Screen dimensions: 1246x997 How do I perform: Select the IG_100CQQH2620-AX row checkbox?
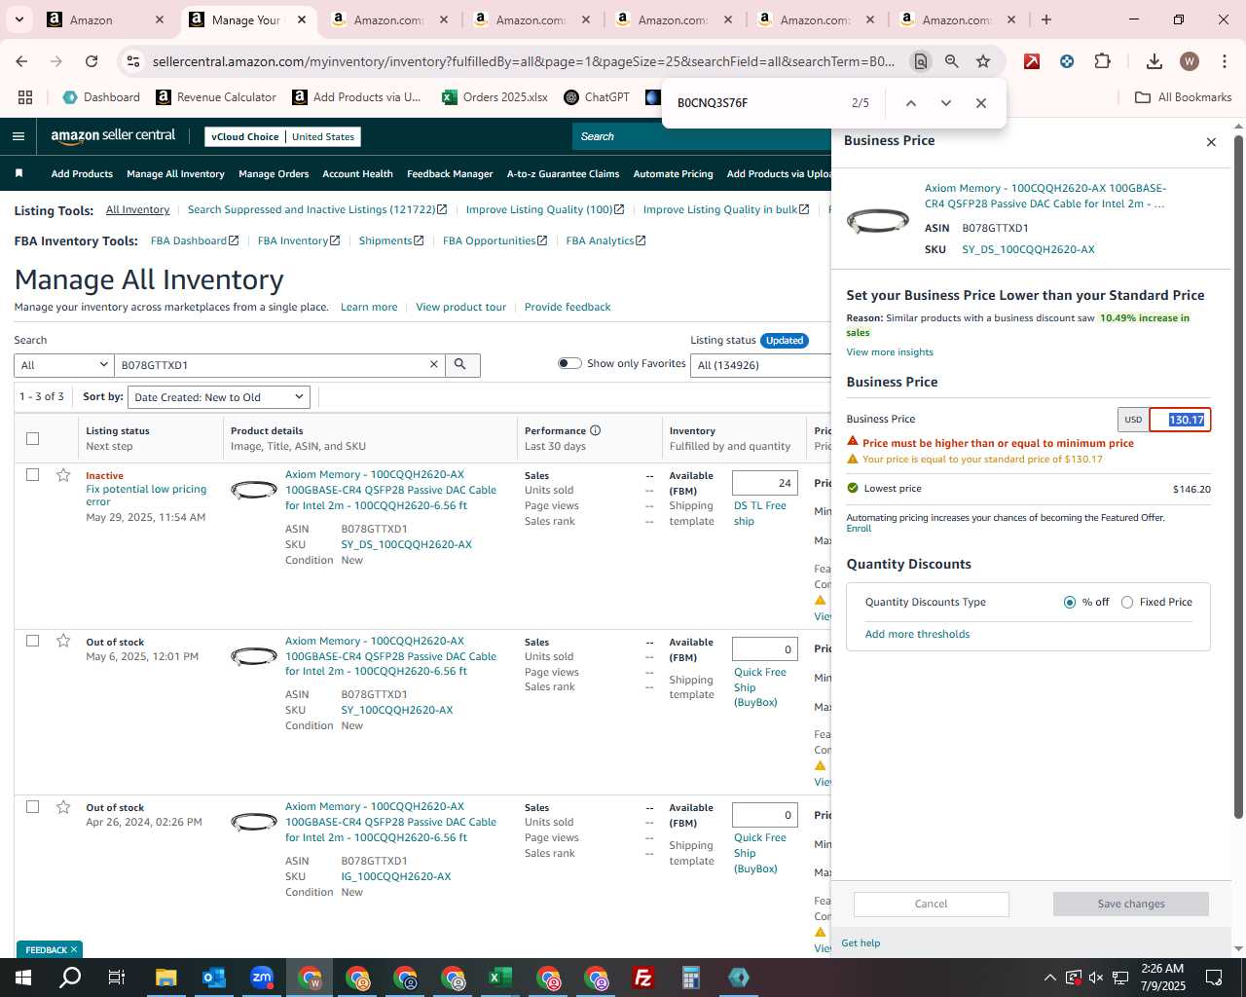pos(32,807)
